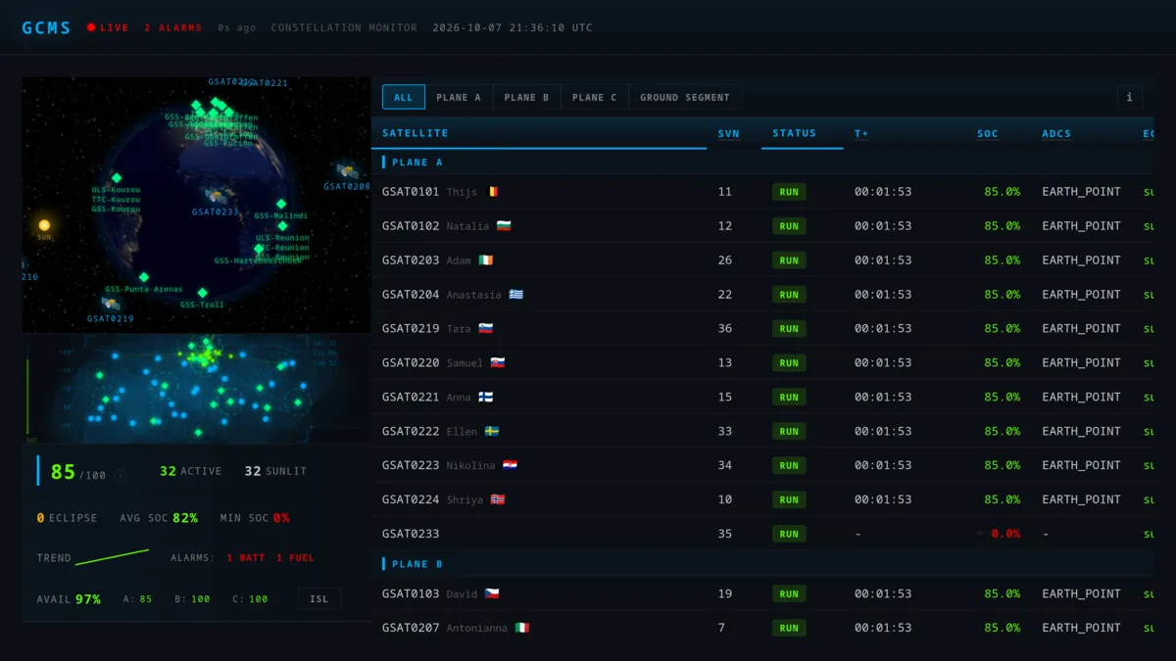Viewport: 1176px width, 661px height.
Task: Click the GSAT0208 satellite icon
Action: tap(346, 171)
